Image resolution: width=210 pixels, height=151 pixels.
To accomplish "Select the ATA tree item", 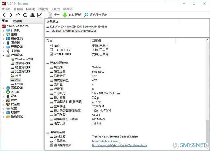I will click(15, 80).
